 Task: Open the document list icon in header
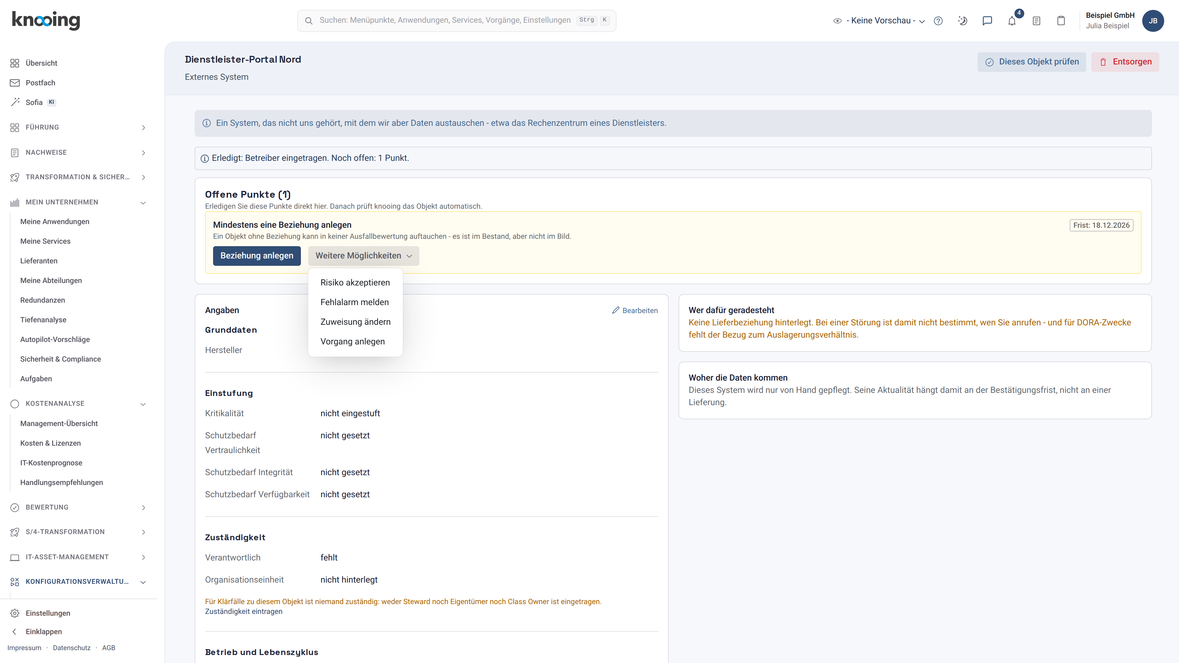[x=1037, y=21]
